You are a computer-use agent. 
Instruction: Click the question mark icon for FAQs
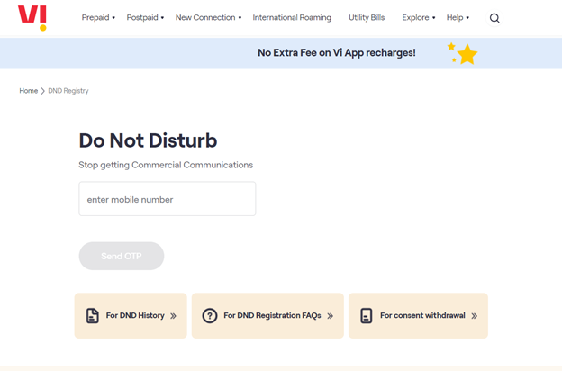210,316
